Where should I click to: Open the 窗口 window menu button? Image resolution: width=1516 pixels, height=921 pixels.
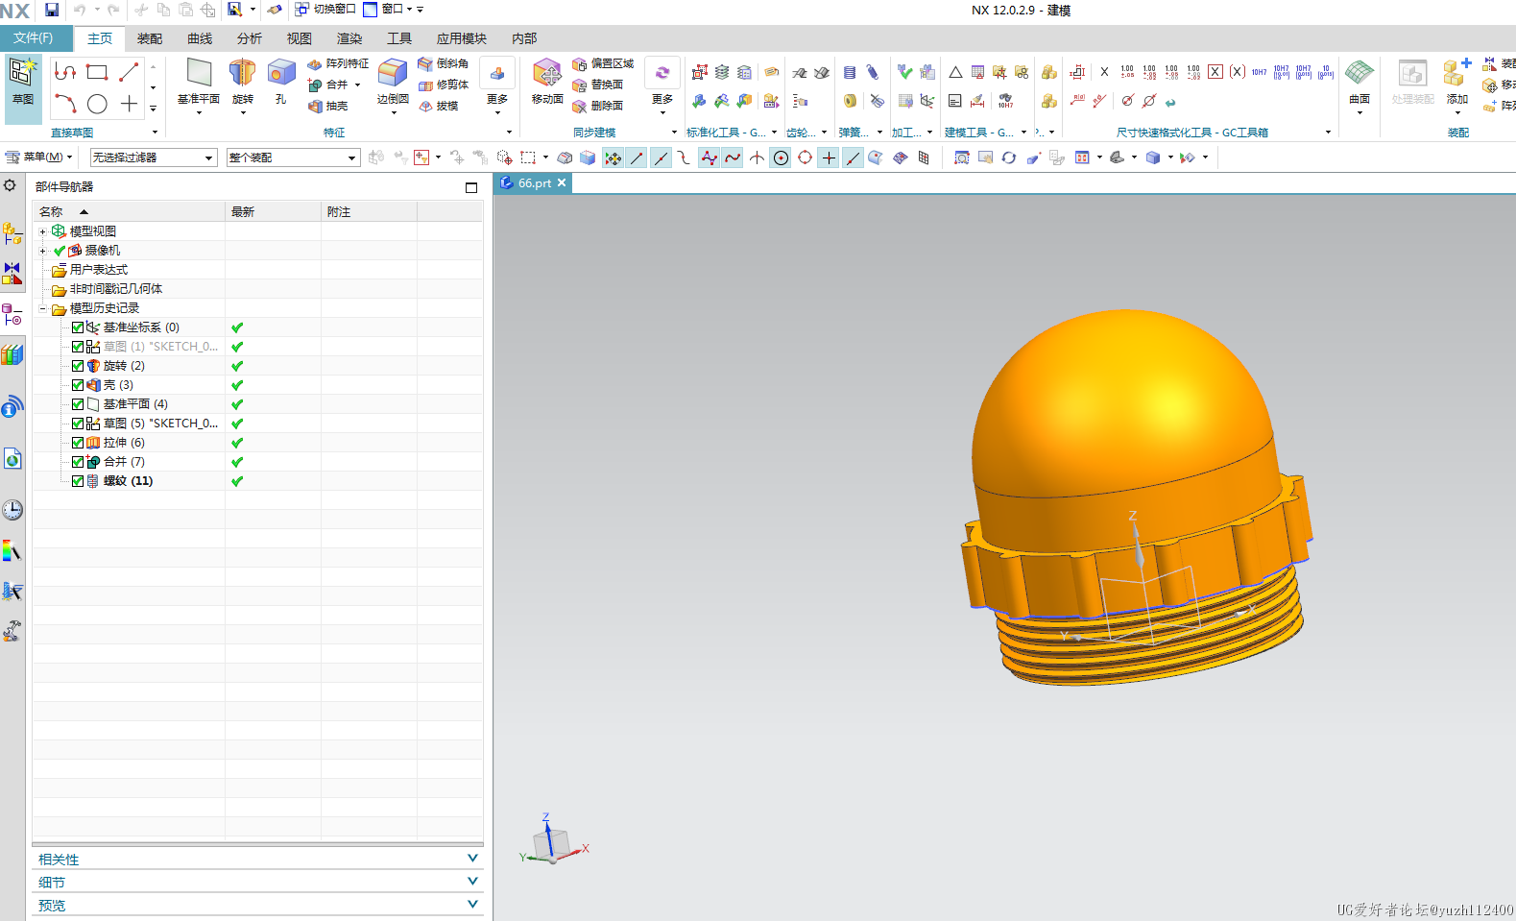click(388, 10)
